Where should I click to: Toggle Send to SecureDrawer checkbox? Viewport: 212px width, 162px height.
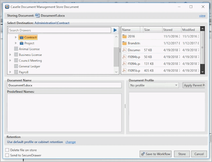point(7,155)
